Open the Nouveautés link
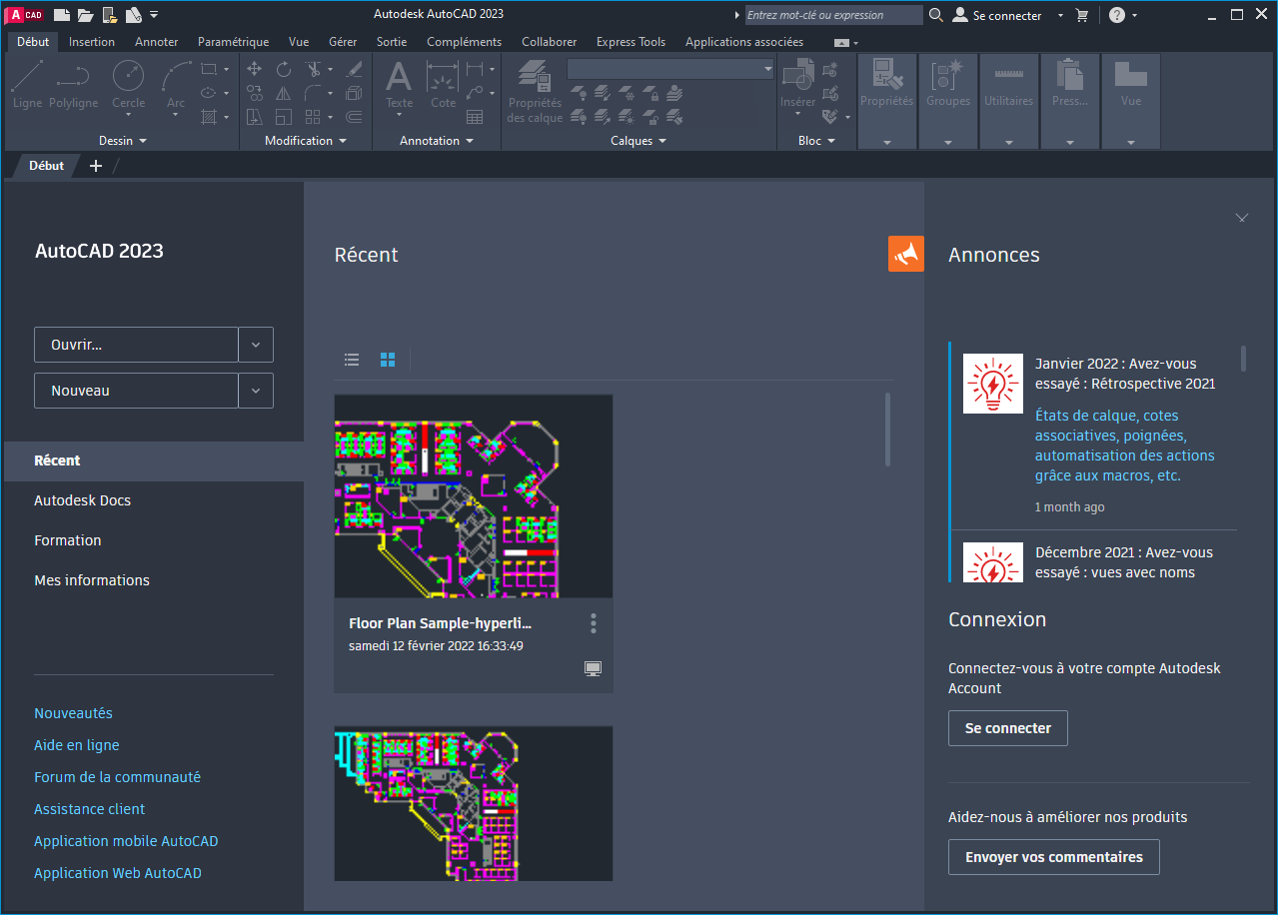The width and height of the screenshot is (1278, 915). coord(73,713)
